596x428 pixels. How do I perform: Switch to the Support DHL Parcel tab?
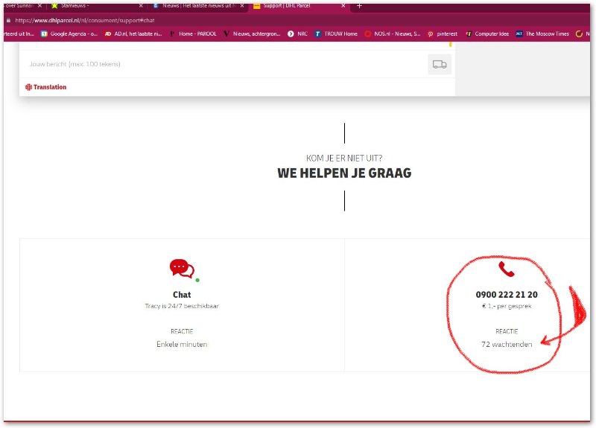tap(300, 6)
